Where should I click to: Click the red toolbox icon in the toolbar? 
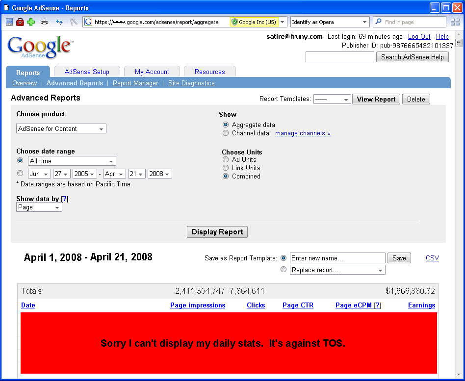20,22
